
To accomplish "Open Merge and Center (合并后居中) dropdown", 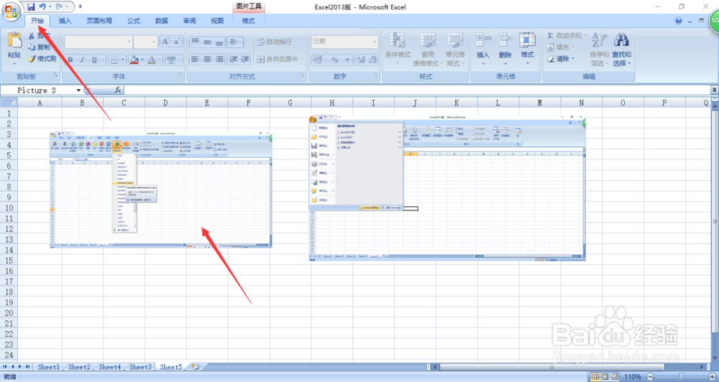I will pyautogui.click(x=302, y=59).
